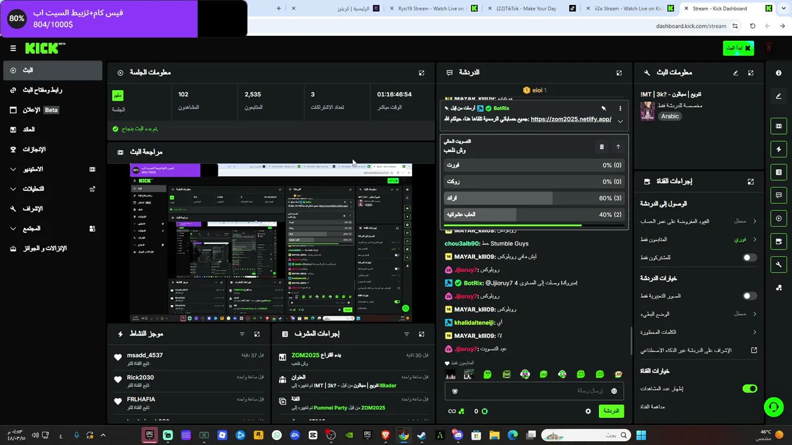Open the green headset support button
This screenshot has height=445, width=792.
pyautogui.click(x=773, y=407)
